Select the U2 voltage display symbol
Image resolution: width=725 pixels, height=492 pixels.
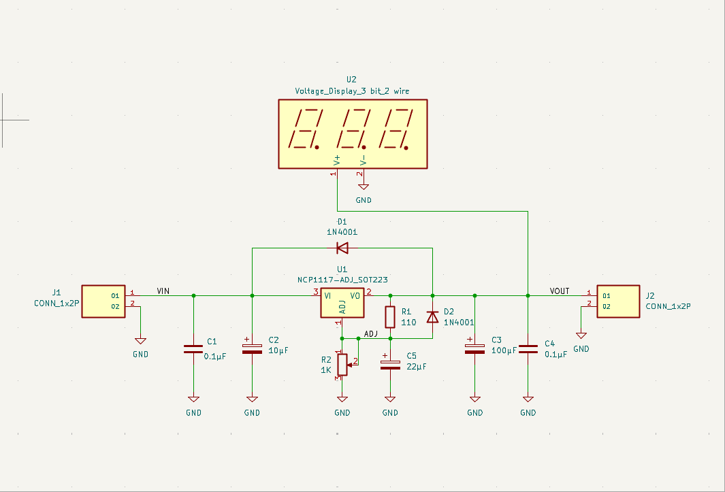(x=353, y=133)
